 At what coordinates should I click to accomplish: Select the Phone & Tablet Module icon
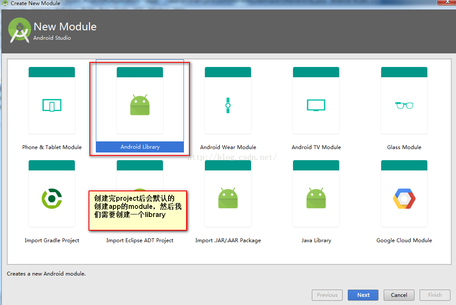(x=52, y=106)
